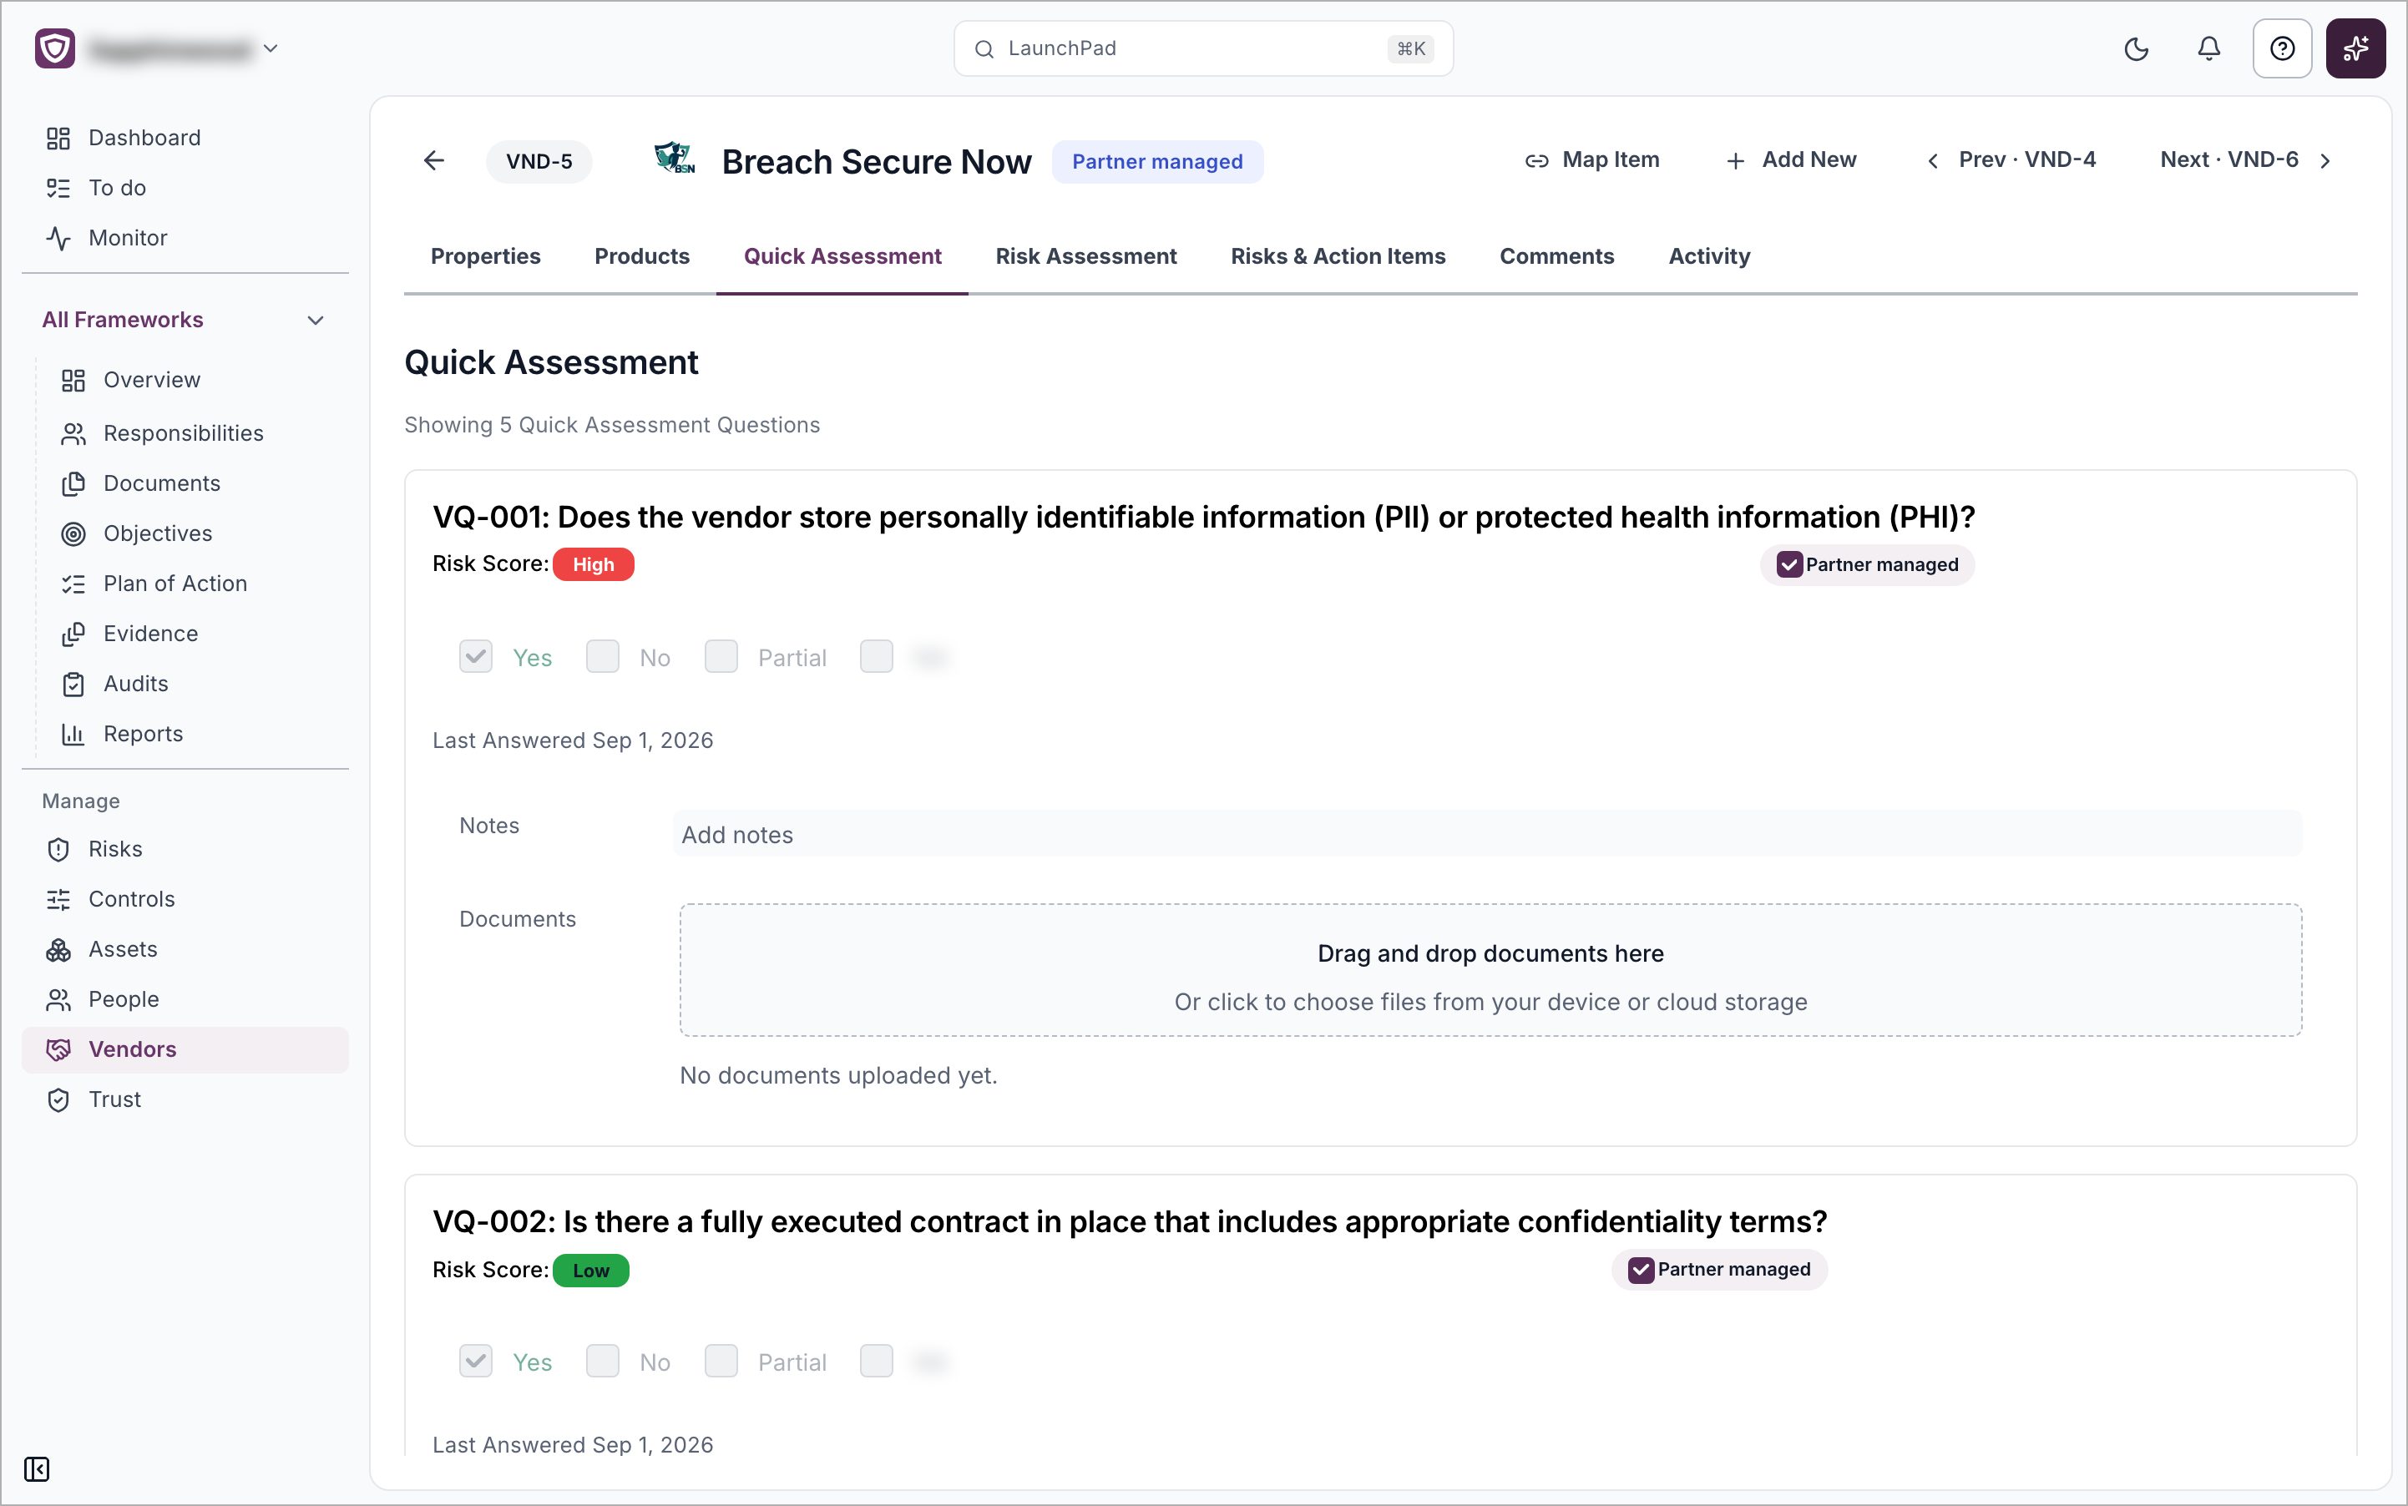Open organization switcher dropdown chevron
The width and height of the screenshot is (2408, 1506).
pos(270,48)
